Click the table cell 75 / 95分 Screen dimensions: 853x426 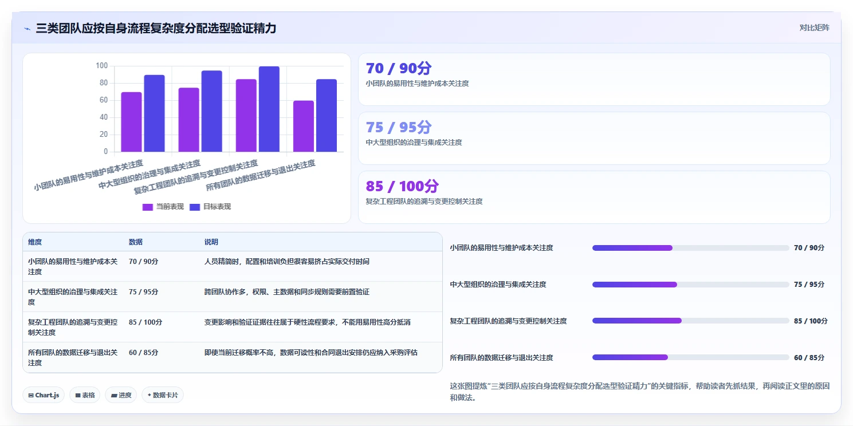144,292
